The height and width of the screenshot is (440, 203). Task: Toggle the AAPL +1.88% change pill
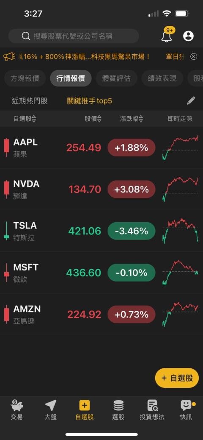click(x=132, y=148)
